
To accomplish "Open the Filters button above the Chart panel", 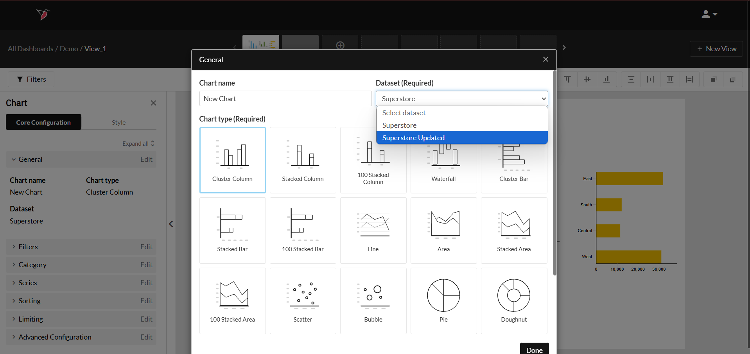I will 31,79.
